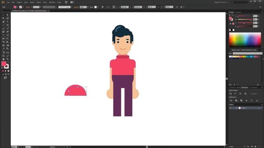Viewport: 264px width, 148px height.
Task: Open the Effect menu
Action: tap(39, 2)
